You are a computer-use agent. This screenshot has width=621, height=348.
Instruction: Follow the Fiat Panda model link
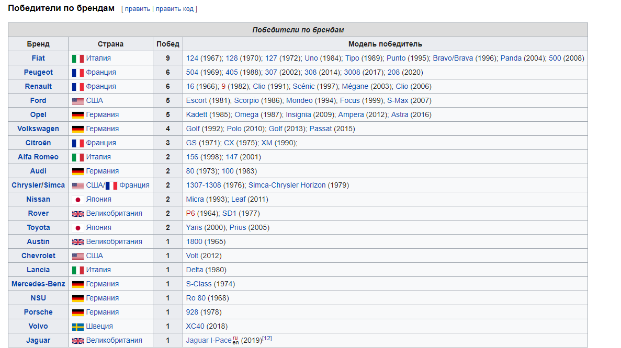pyautogui.click(x=511, y=58)
